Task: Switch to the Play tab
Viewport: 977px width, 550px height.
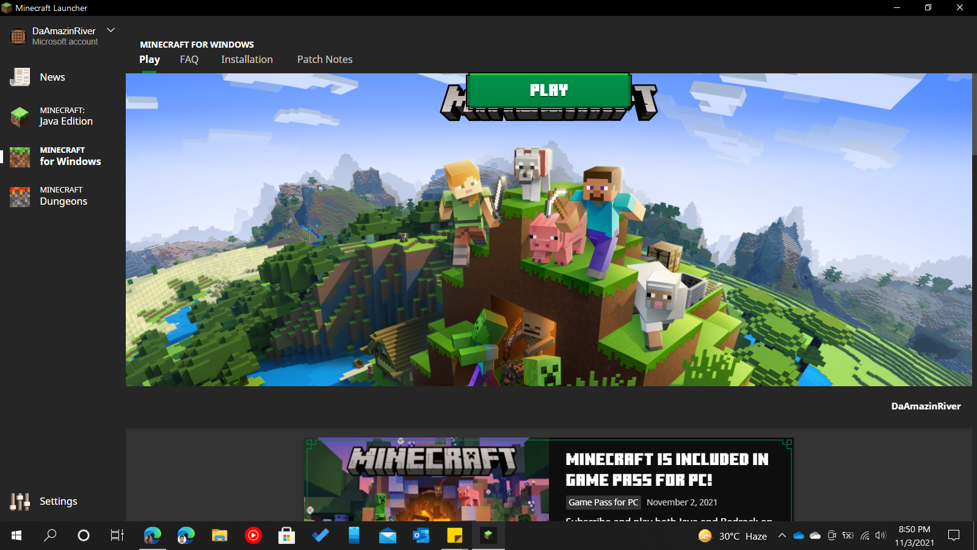Action: click(x=150, y=59)
